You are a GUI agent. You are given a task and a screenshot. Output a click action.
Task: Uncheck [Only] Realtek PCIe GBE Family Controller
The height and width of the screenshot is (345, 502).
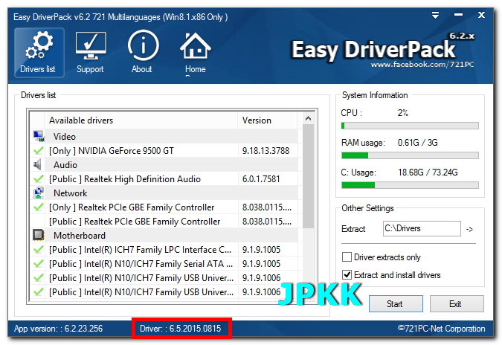pos(39,207)
